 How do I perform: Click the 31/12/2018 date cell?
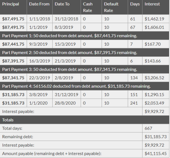pyautogui.click(x=66, y=19)
